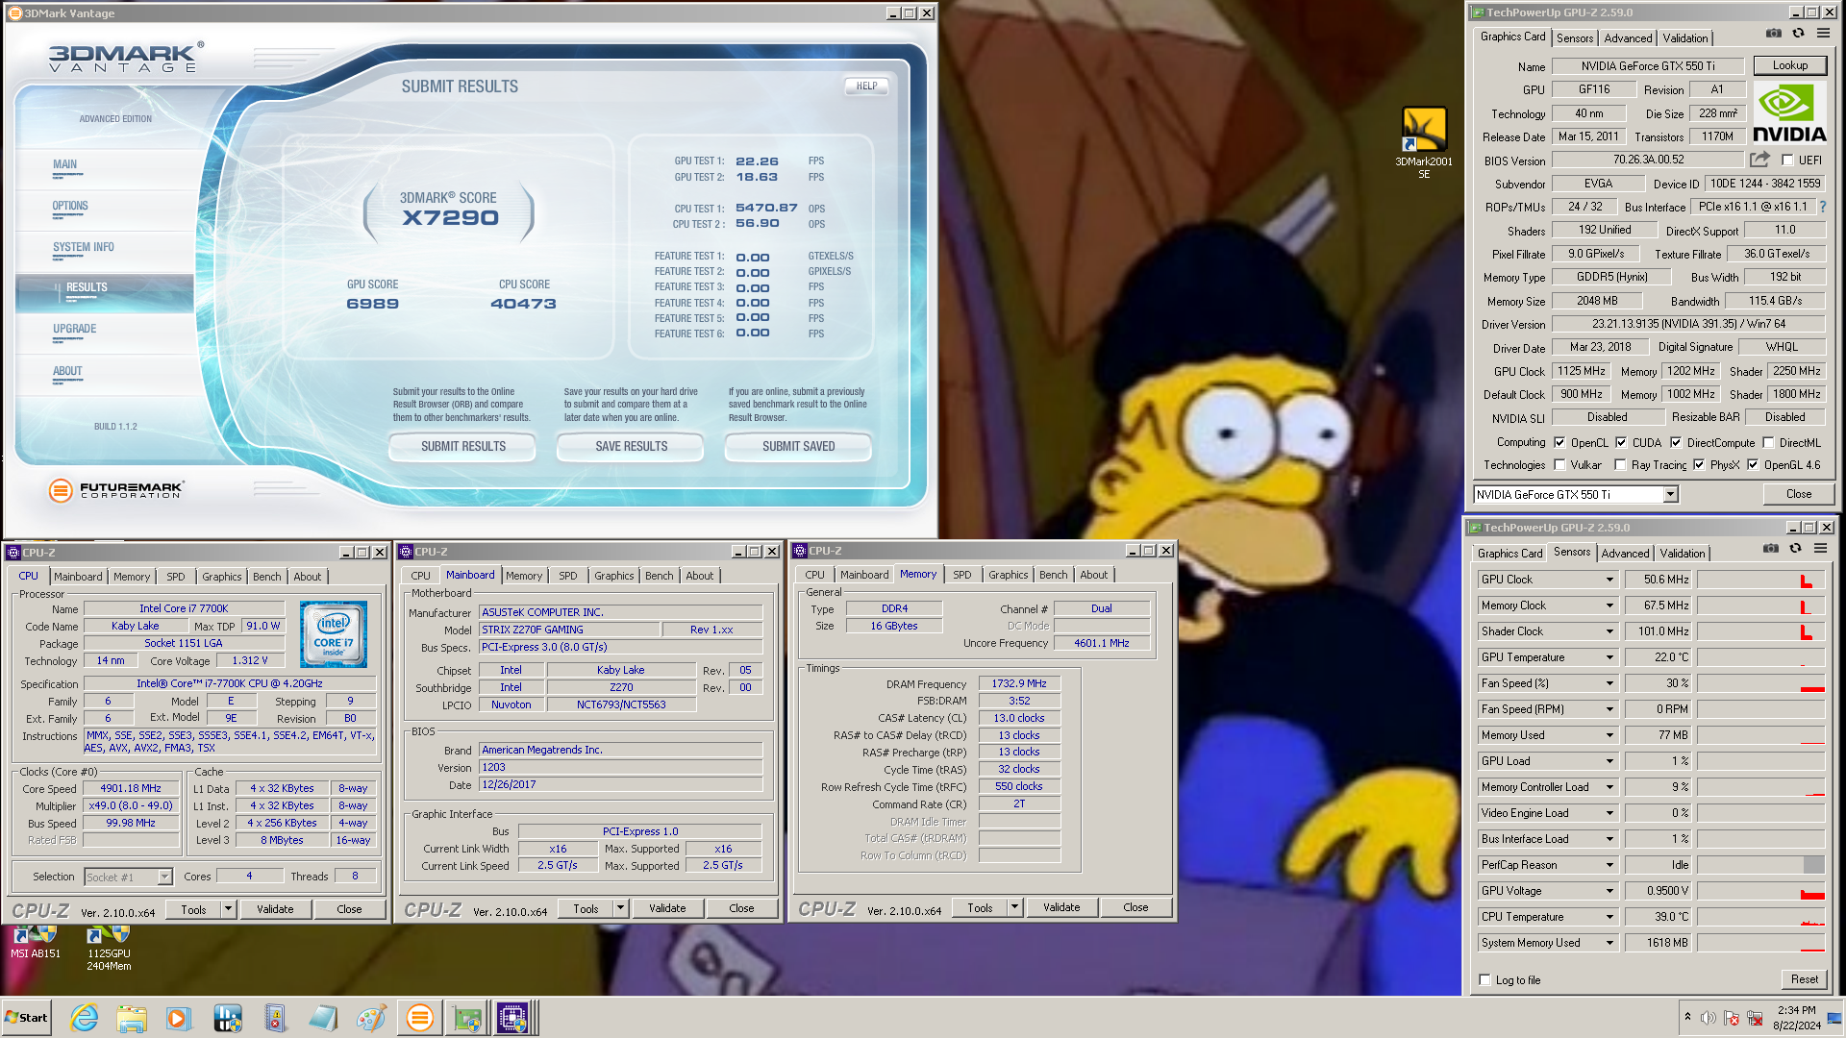1846x1038 pixels.
Task: Switch to Validation tab in GPU-Z Sensors window
Action: pyautogui.click(x=1683, y=553)
